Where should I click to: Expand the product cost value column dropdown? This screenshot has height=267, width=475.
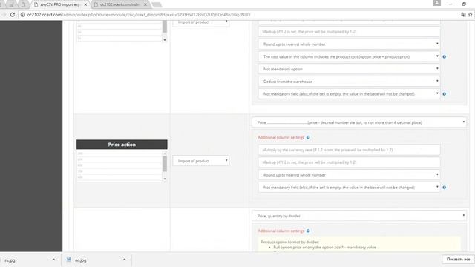pyautogui.click(x=349, y=56)
